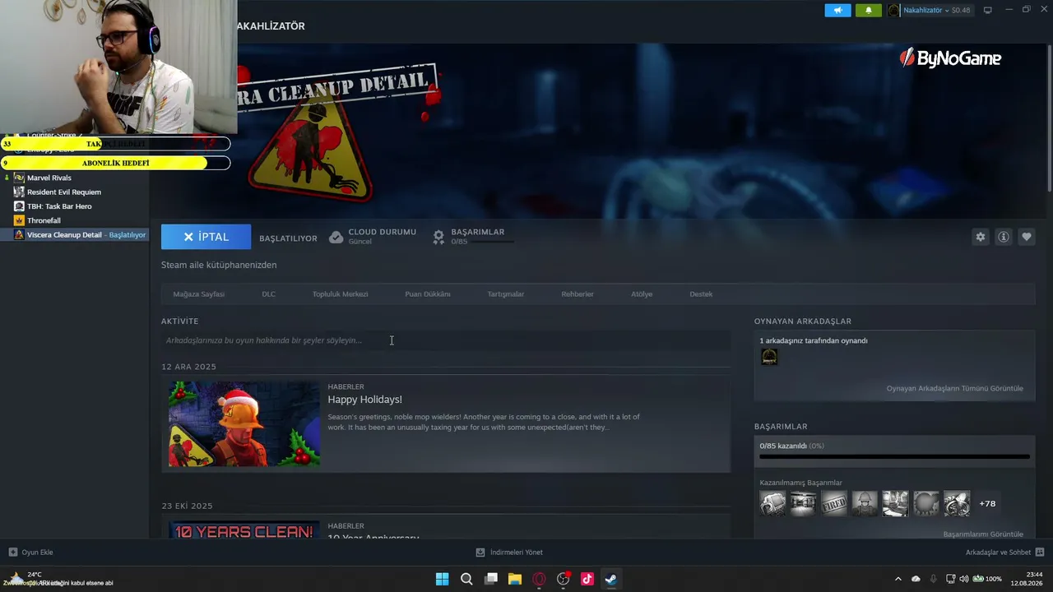Click the activity comment input field
The height and width of the screenshot is (592, 1053).
445,340
